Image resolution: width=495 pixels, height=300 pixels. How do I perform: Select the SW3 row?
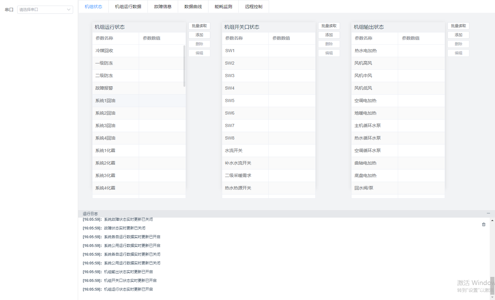click(269, 76)
